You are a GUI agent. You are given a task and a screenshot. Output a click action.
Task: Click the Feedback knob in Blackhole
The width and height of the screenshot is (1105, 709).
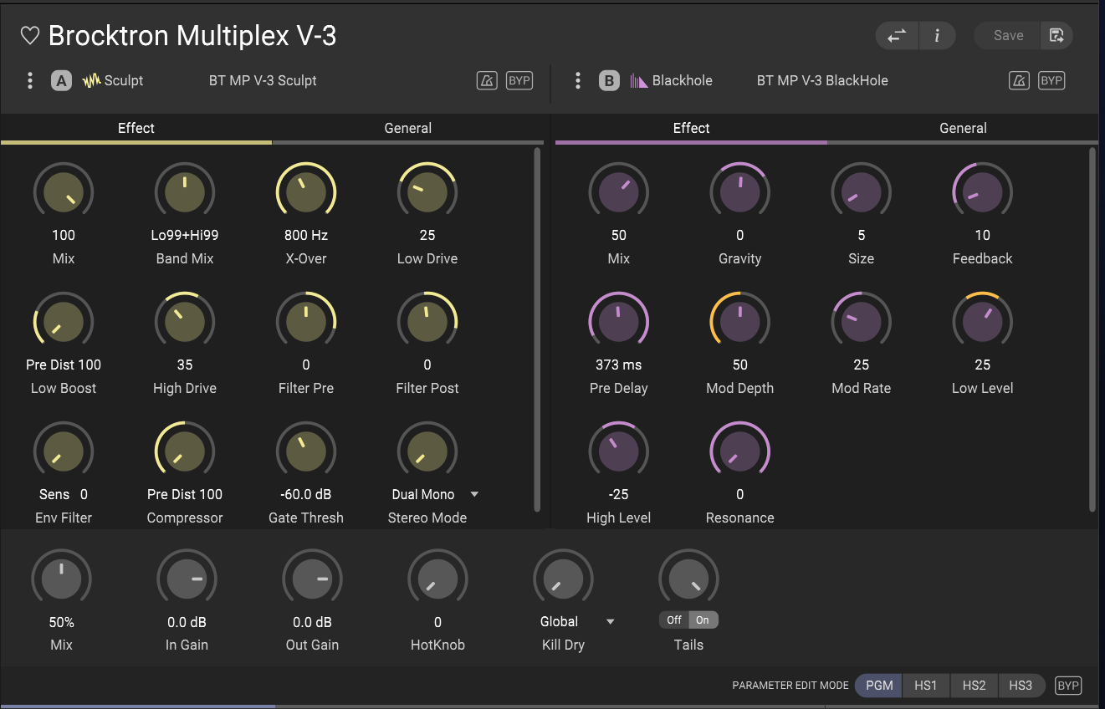point(983,192)
